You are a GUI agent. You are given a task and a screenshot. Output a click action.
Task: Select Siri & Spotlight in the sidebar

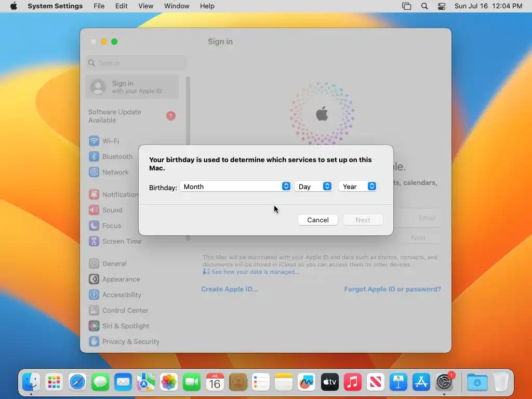(x=132, y=326)
